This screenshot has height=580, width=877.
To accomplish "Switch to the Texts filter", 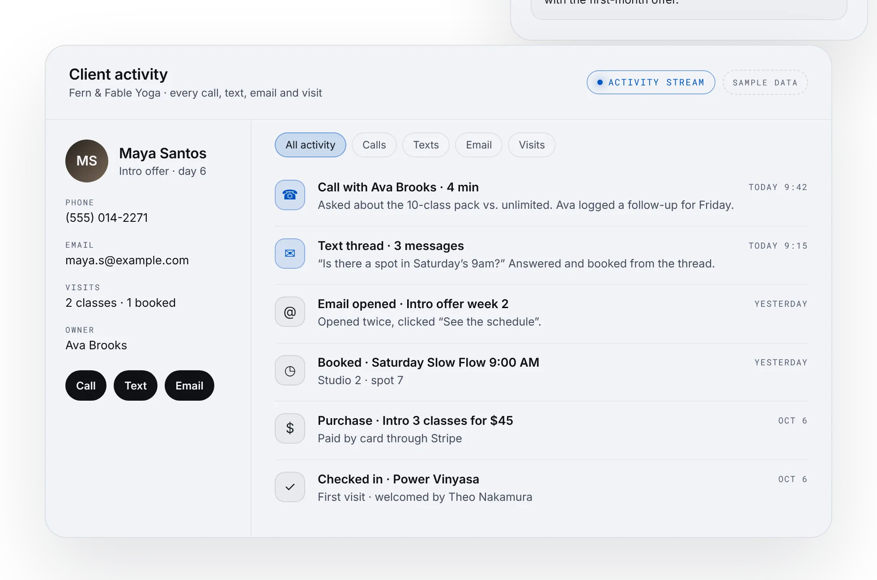I will click(426, 145).
